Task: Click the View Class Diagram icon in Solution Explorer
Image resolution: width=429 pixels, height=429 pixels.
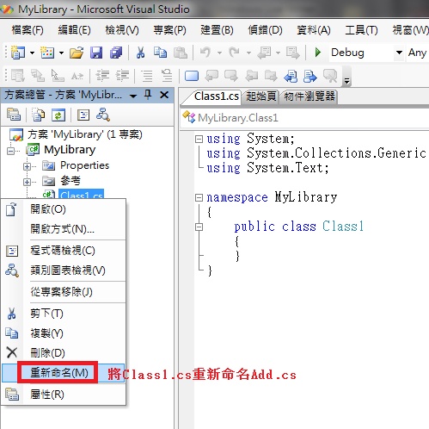Action: click(103, 115)
